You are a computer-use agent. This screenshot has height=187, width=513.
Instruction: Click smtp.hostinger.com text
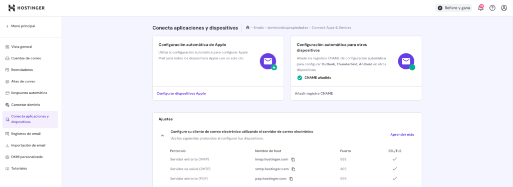(272, 169)
